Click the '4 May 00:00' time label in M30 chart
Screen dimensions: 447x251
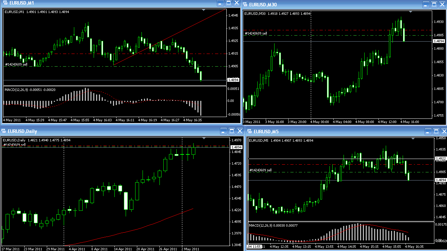[x=319, y=122]
